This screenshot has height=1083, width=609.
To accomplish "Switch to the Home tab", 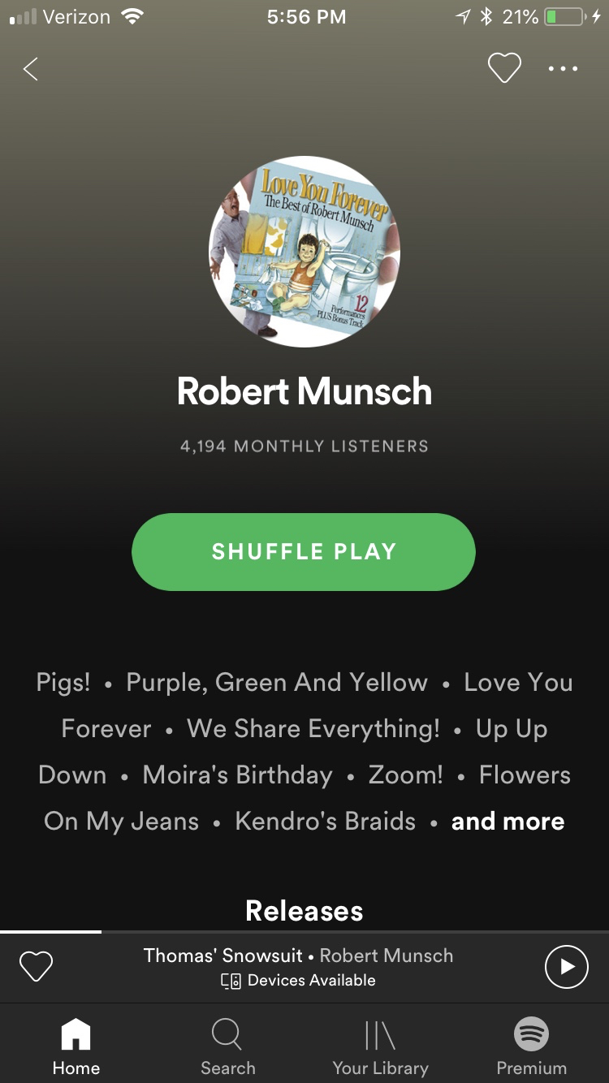I will 76,1047.
